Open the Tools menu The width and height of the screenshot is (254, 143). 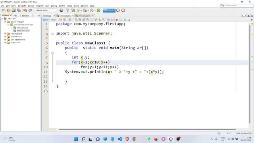[77, 6]
